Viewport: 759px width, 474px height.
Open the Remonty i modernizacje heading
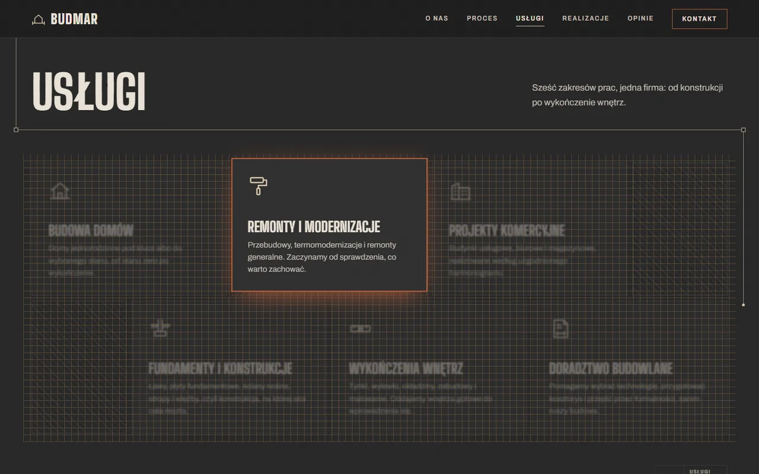(x=314, y=227)
